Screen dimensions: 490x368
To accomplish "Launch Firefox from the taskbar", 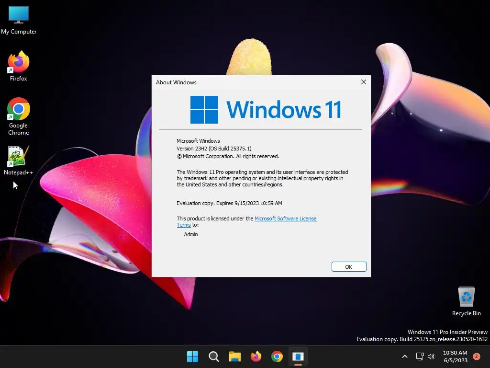I will 256,356.
